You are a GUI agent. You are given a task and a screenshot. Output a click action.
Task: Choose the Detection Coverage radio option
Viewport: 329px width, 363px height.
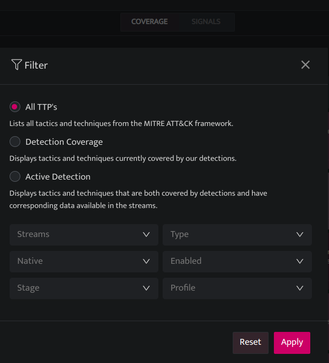[x=15, y=142]
